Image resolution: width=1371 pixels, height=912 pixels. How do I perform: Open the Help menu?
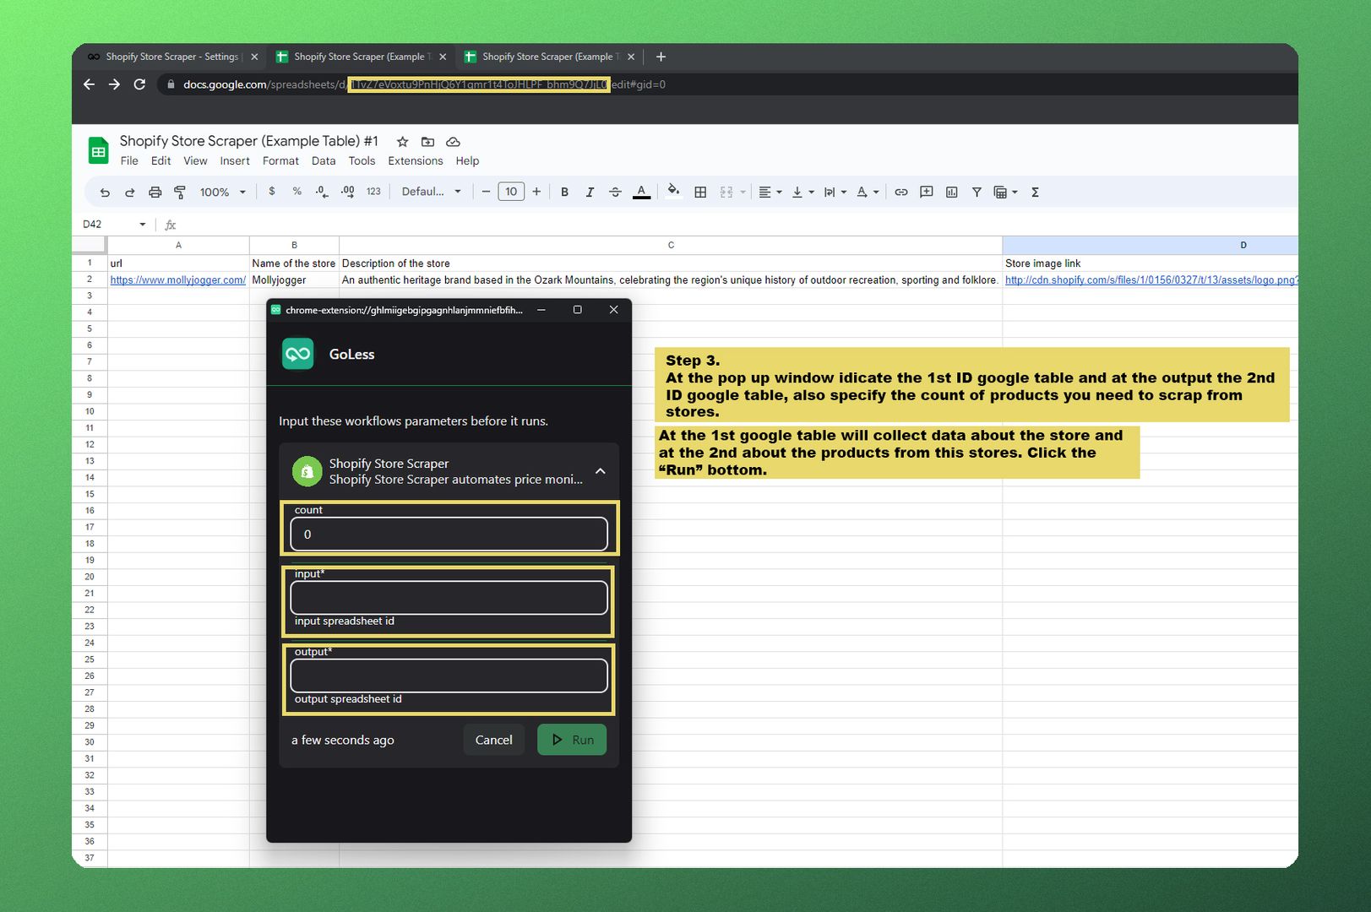[x=467, y=161]
